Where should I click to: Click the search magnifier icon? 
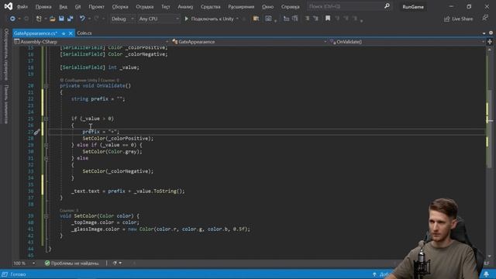coord(387,6)
